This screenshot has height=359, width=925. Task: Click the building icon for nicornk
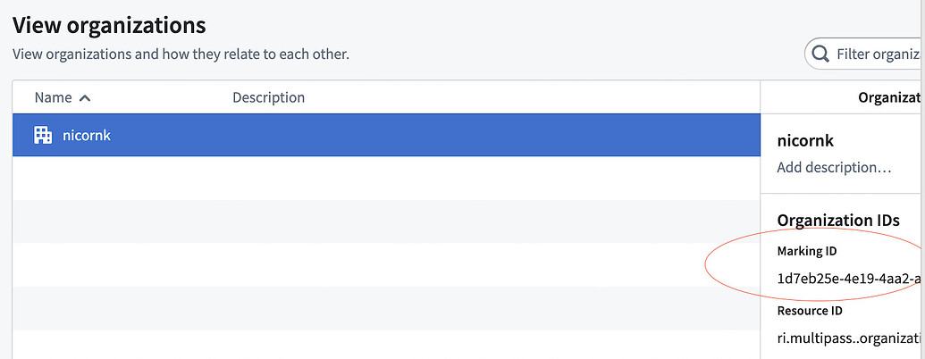click(x=43, y=136)
